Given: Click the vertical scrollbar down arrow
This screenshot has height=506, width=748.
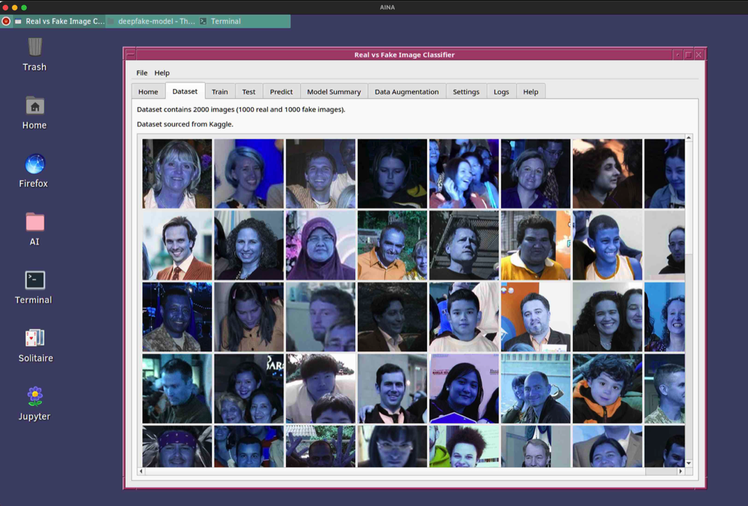Looking at the screenshot, I should pyautogui.click(x=689, y=463).
